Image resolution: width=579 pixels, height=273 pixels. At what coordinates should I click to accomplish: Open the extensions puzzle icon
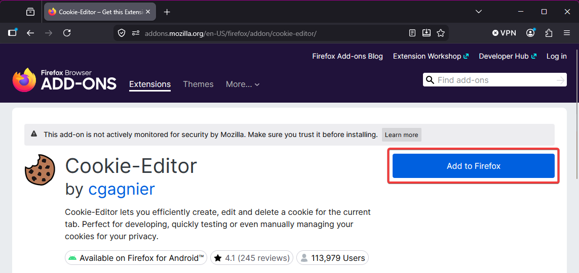[549, 33]
